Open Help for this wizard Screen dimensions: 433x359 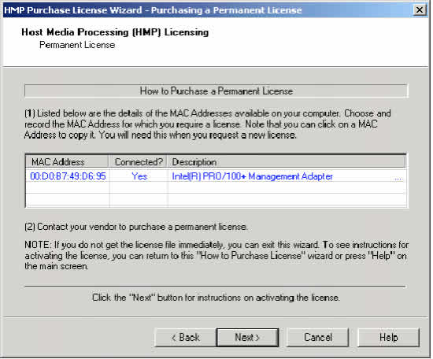(388, 337)
